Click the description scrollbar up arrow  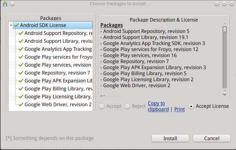click(x=225, y=24)
